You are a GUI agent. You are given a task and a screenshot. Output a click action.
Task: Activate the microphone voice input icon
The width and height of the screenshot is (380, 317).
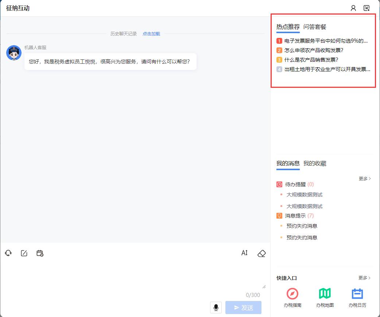click(216, 307)
